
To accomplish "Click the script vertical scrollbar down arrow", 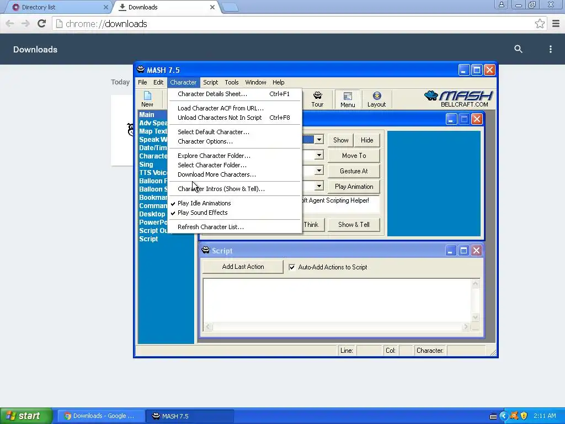I will pos(475,317).
